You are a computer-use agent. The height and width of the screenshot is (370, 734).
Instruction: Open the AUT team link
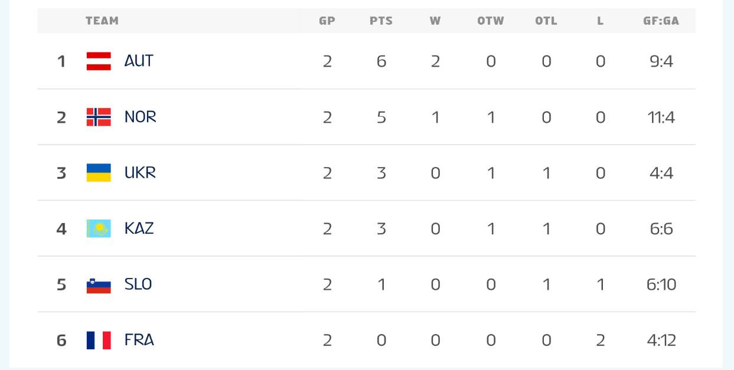139,61
